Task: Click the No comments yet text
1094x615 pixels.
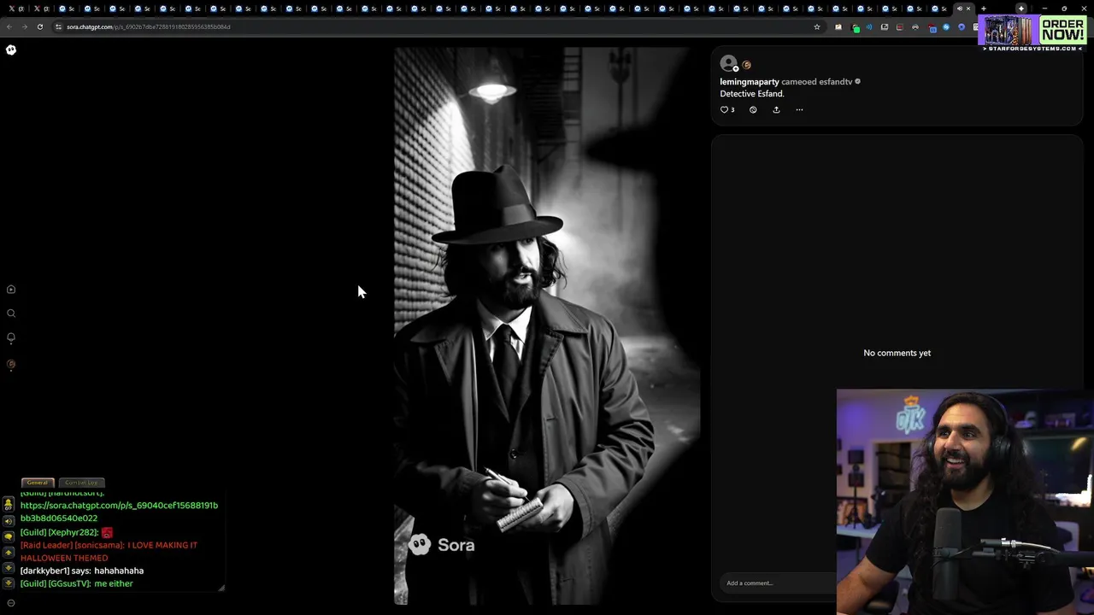Action: coord(897,353)
